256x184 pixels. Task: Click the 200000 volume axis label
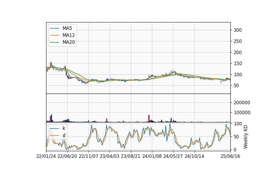click(242, 102)
